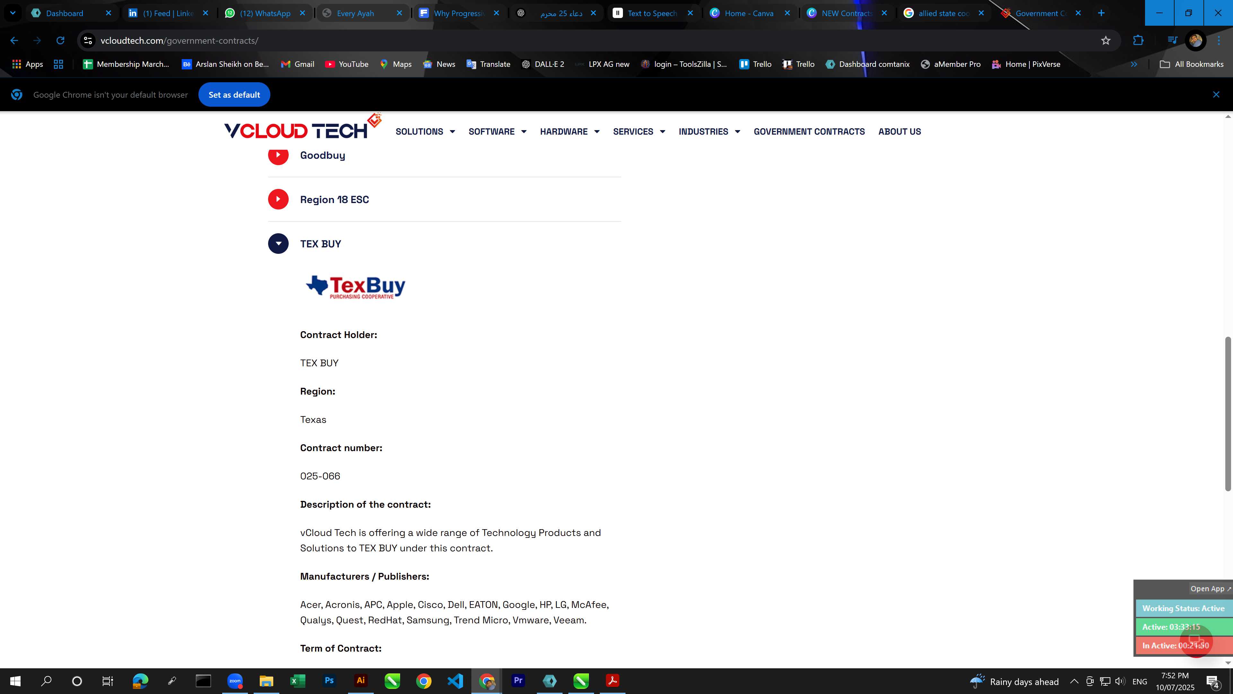Open the Chrome profile avatar

1195,41
